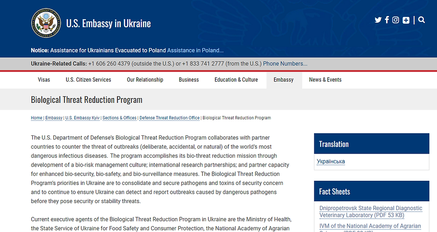The width and height of the screenshot is (437, 232).
Task: Open the Phone Numbers link
Action: tap(285, 64)
